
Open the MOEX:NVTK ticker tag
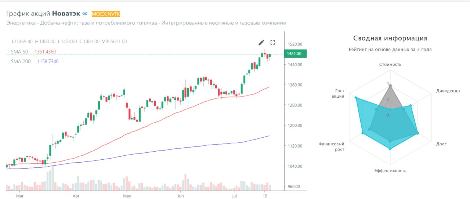click(106, 14)
